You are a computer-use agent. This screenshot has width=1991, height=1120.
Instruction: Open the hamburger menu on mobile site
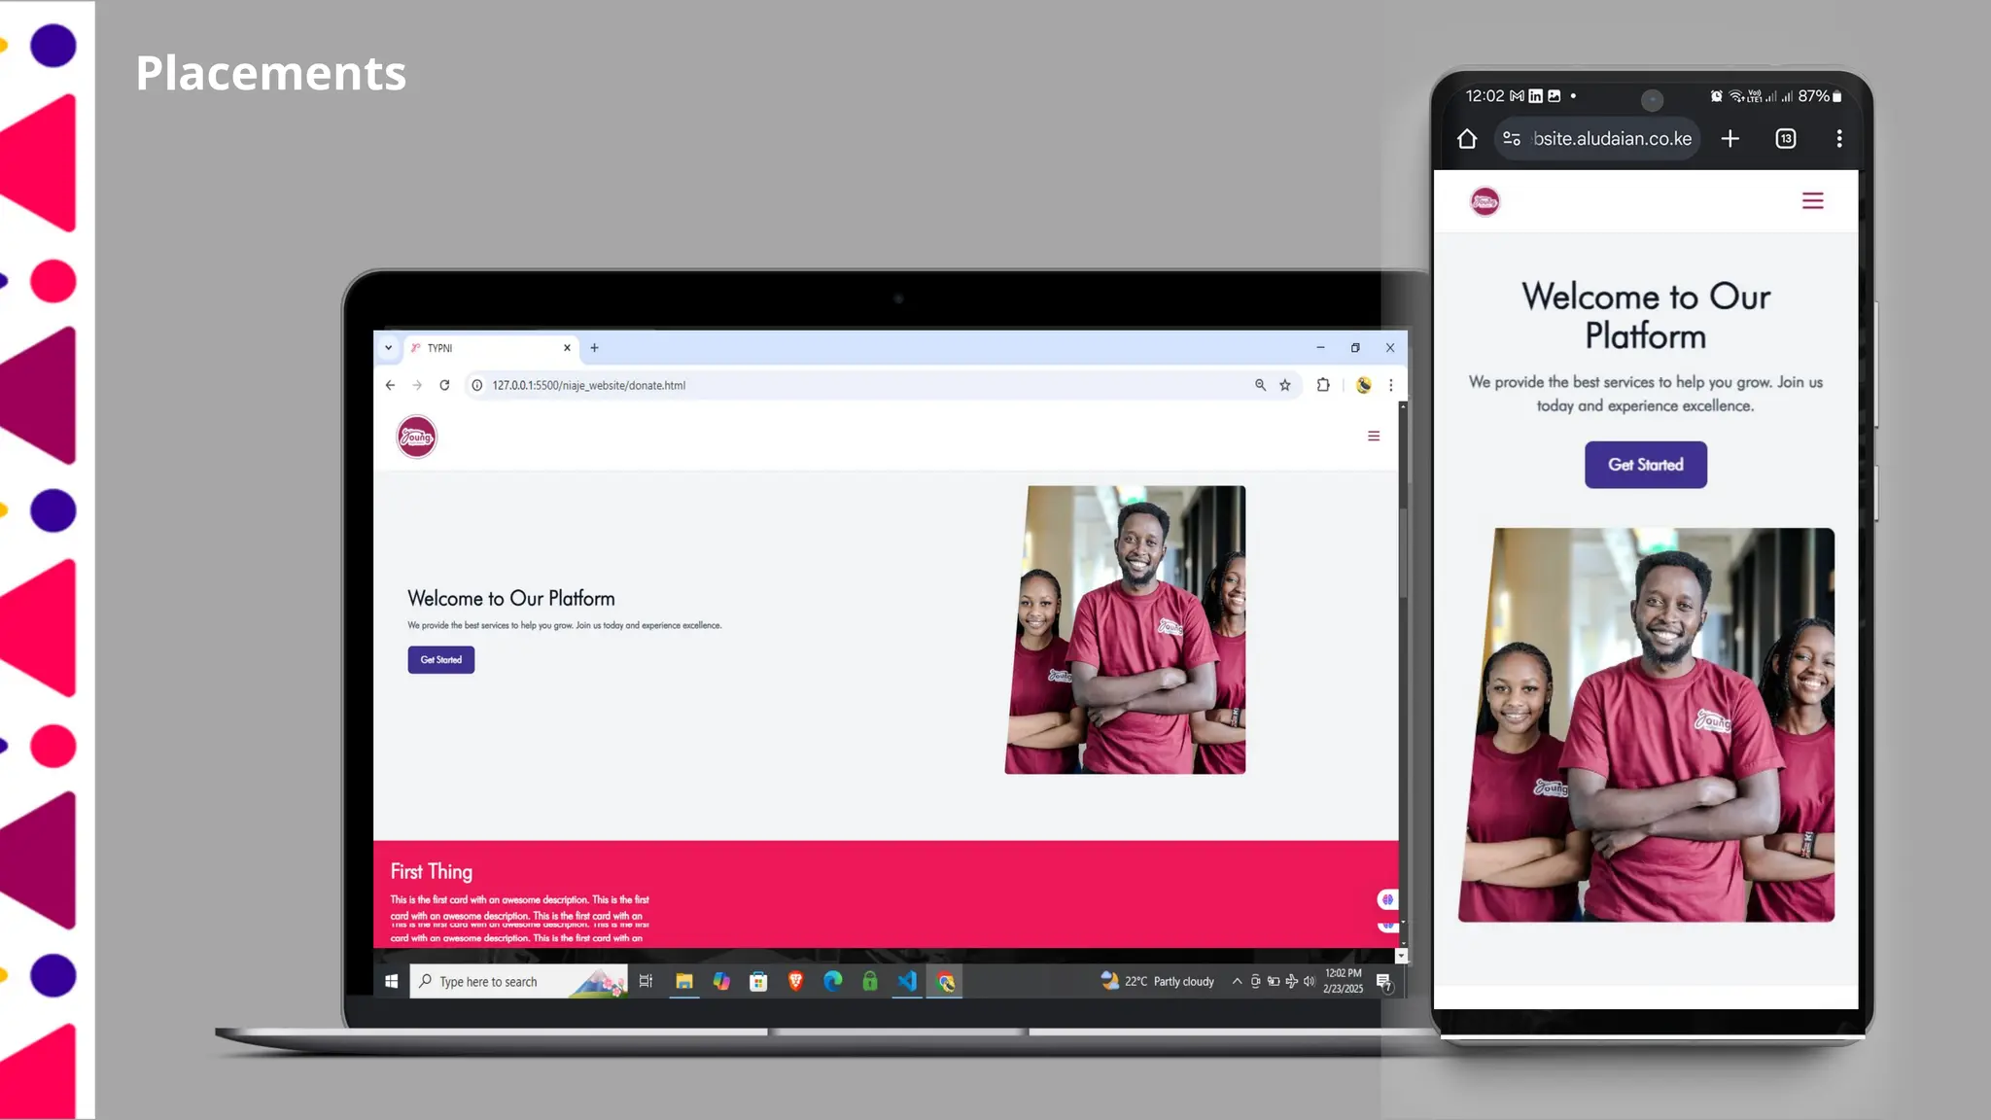coord(1812,201)
